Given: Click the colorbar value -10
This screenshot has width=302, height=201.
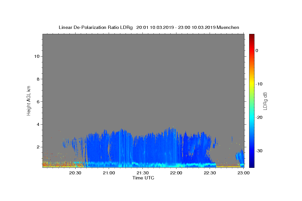Looking at the screenshot, I should [259, 84].
